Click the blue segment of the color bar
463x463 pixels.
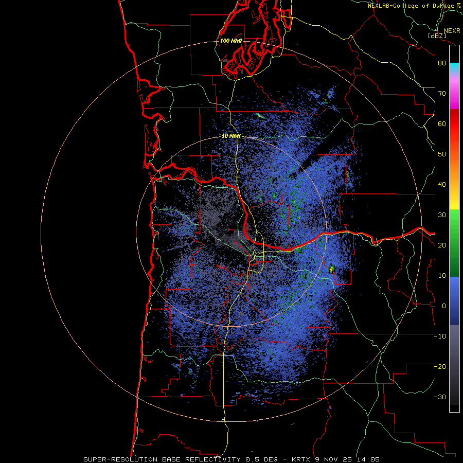click(x=454, y=301)
